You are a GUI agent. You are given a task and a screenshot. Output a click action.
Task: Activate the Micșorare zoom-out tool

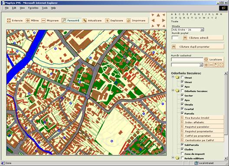(x=50, y=20)
